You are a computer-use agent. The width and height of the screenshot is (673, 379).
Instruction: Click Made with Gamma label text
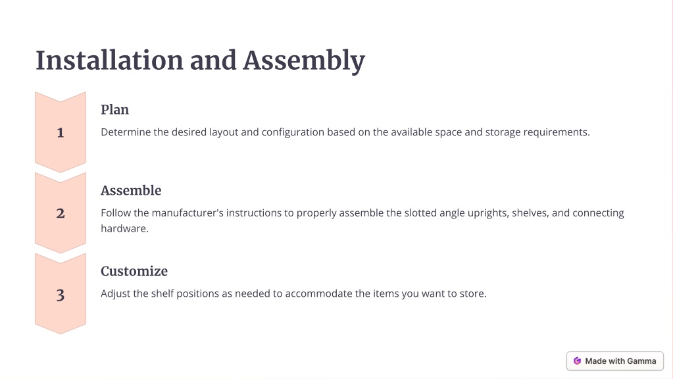(620, 361)
